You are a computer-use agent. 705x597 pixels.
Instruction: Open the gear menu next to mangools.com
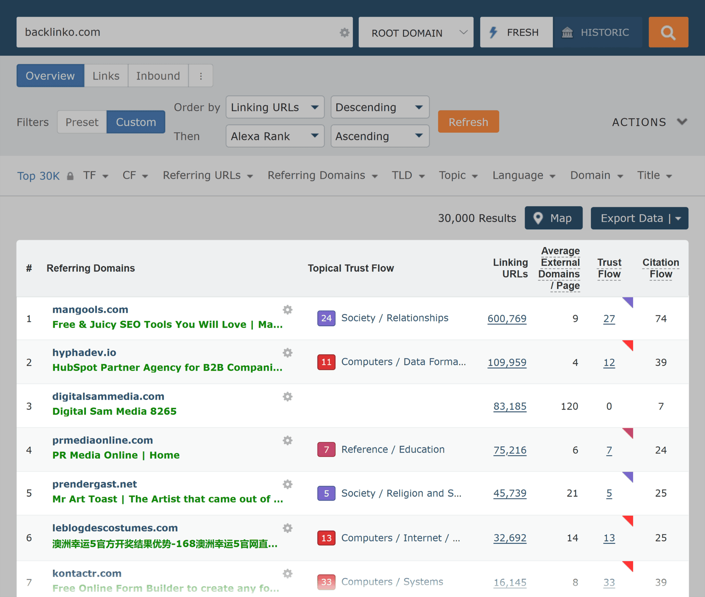[287, 309]
